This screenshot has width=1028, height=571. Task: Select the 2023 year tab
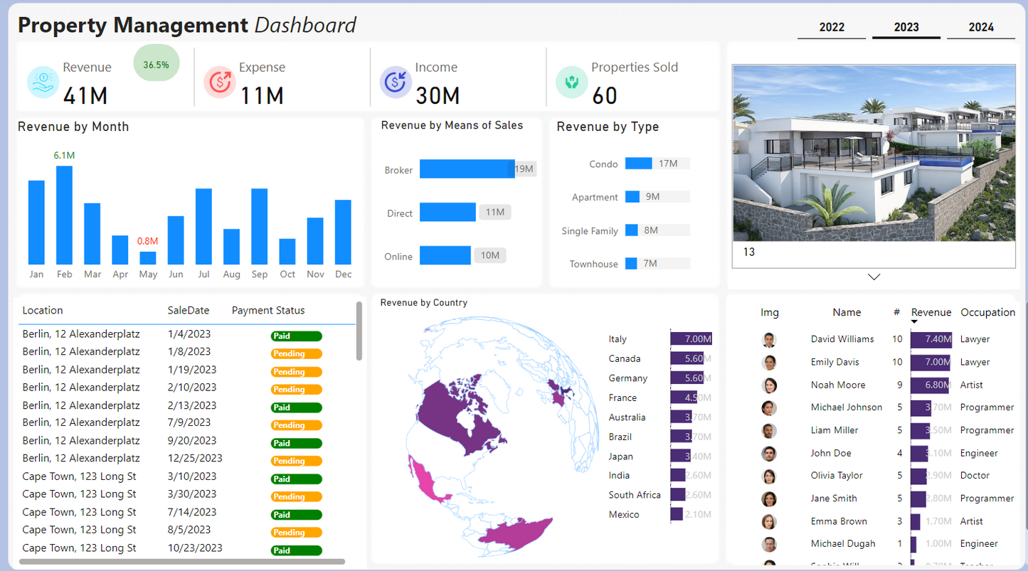(906, 28)
